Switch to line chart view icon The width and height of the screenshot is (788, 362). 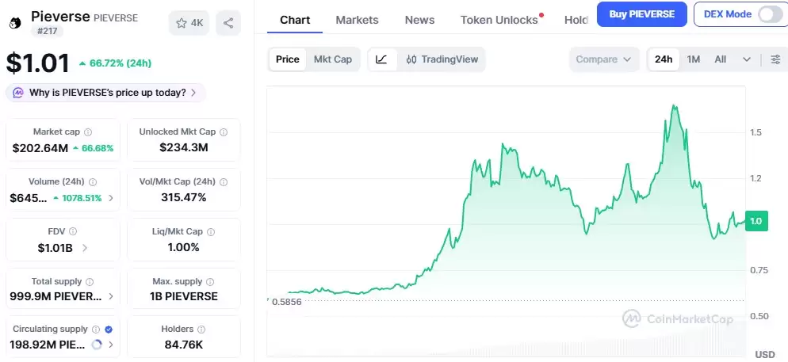(381, 59)
